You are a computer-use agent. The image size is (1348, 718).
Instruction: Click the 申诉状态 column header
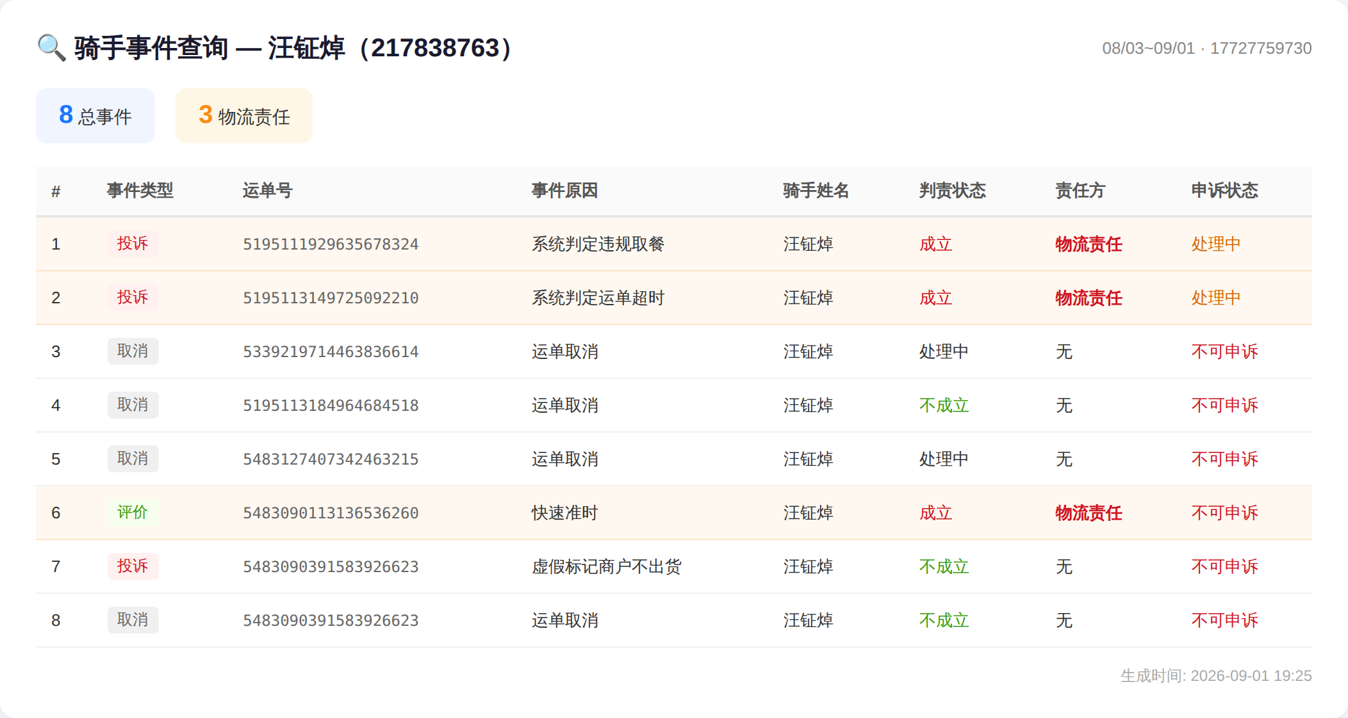click(x=1224, y=191)
